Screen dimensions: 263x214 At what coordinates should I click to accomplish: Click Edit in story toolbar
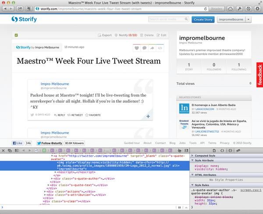tap(161, 35)
